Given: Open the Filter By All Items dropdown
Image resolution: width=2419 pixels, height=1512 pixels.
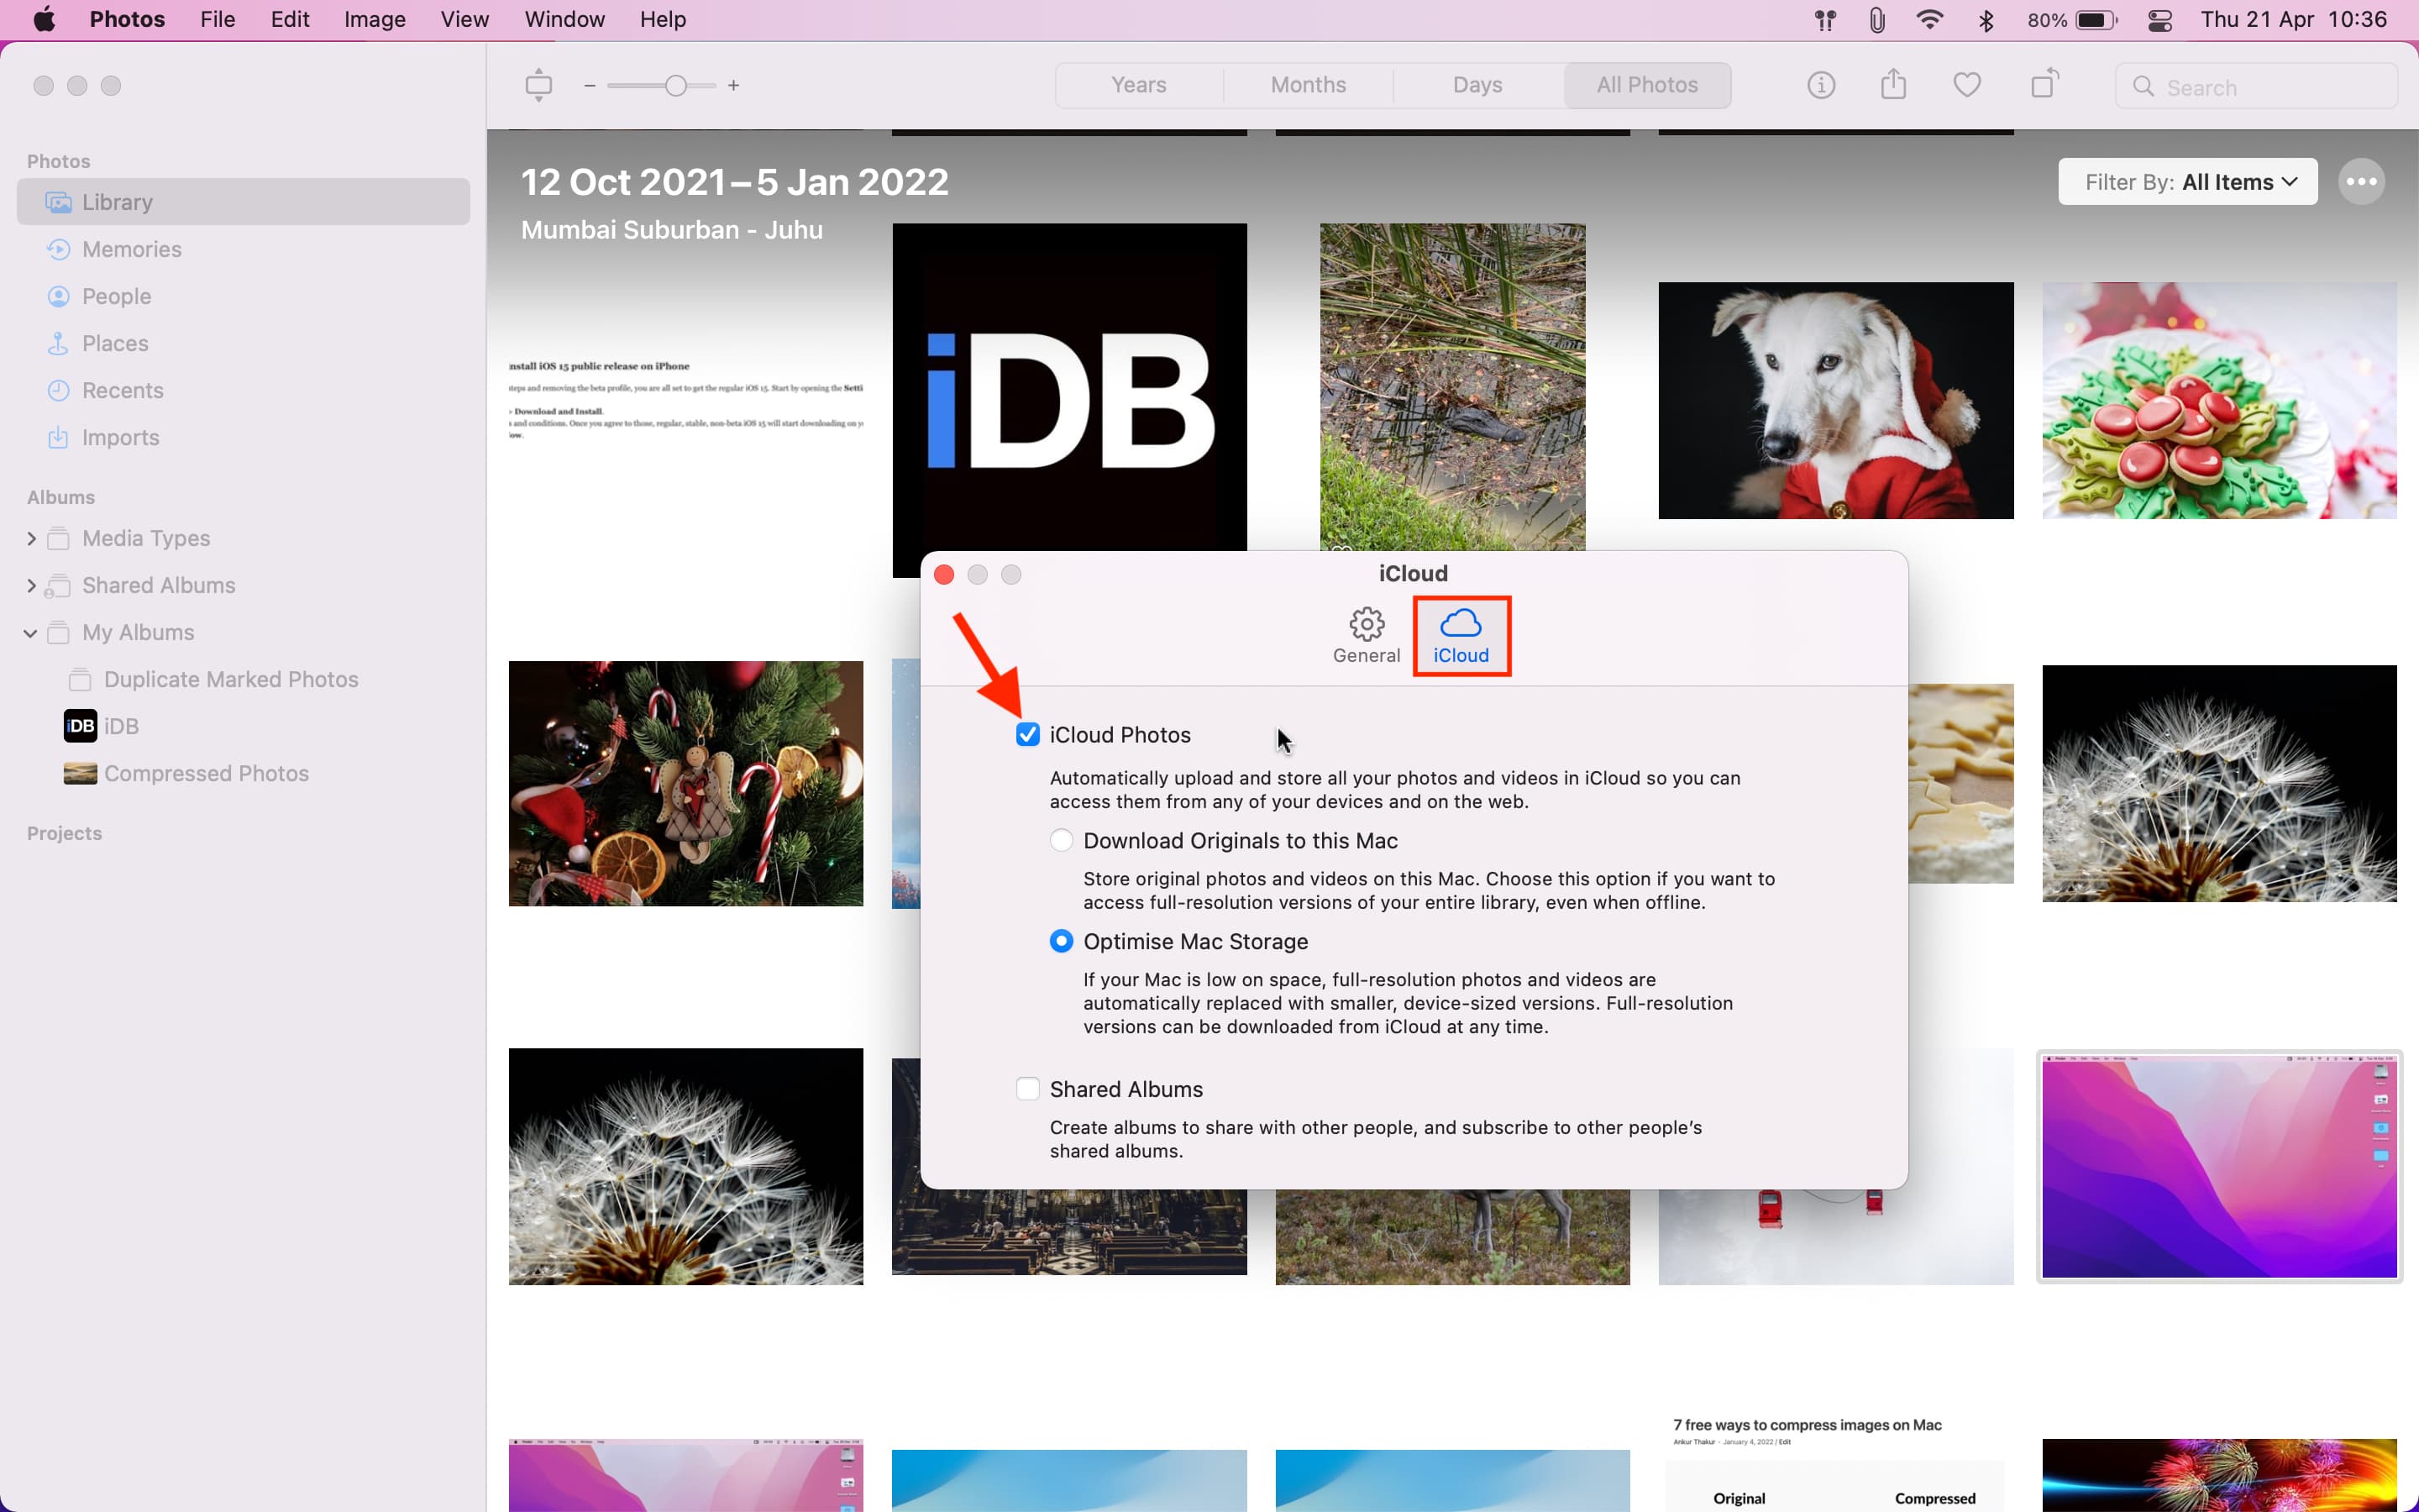Looking at the screenshot, I should click(2187, 182).
